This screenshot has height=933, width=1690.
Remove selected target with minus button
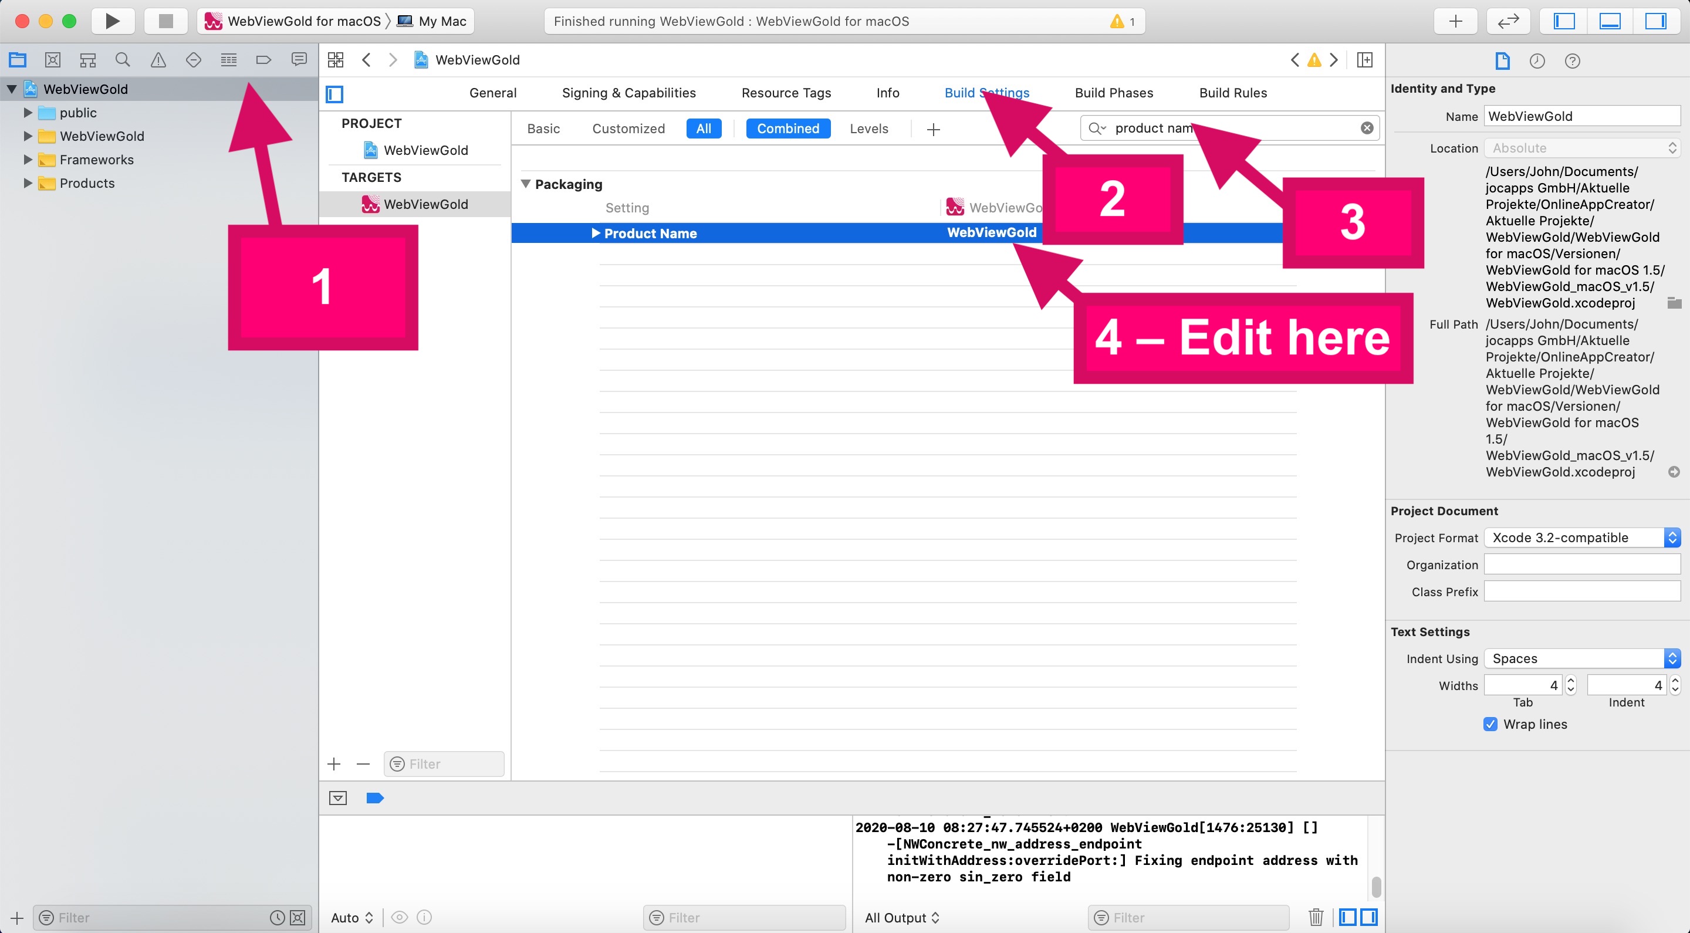click(x=363, y=765)
